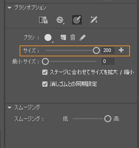Click the 最小サイズ : label
Image resolution: width=139 pixels, height=148 pixels.
click(x=26, y=61)
